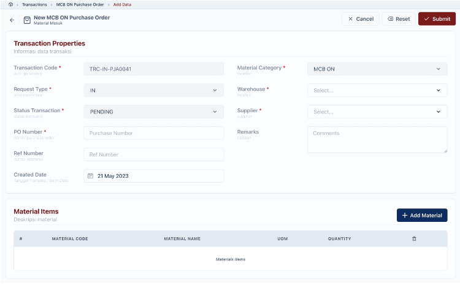Go back using the left arrow icon
Screen dimensions: 460x285
[x=12, y=20]
